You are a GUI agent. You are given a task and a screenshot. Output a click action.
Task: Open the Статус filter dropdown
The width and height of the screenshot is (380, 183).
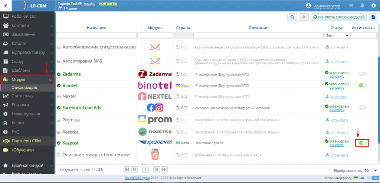[337, 35]
